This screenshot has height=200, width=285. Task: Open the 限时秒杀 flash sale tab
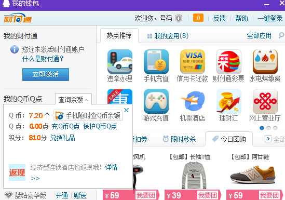180,139
